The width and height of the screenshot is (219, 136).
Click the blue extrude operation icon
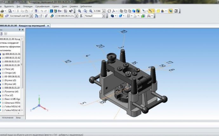point(120,16)
